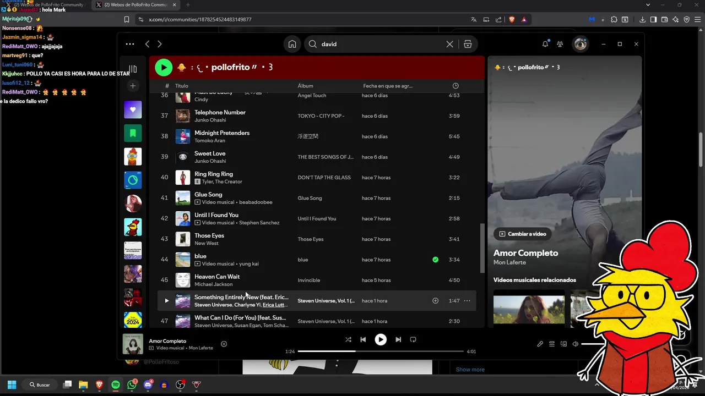Viewport: 705px width, 396px height.
Task: Open the 'DON'T TAP THE GLASS' album link
Action: [x=324, y=178]
